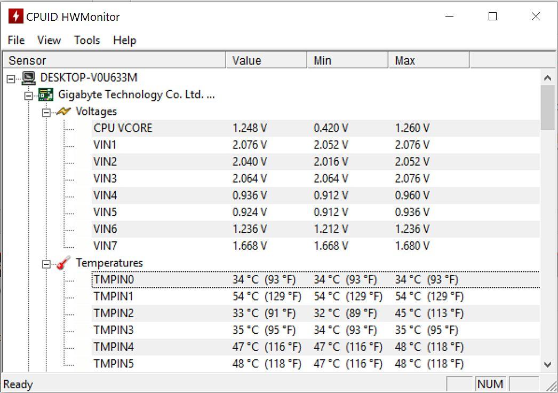Click TMPIN4 max 48 °C (118 °F)
Viewport: 558px width, 393px height.
[429, 347]
